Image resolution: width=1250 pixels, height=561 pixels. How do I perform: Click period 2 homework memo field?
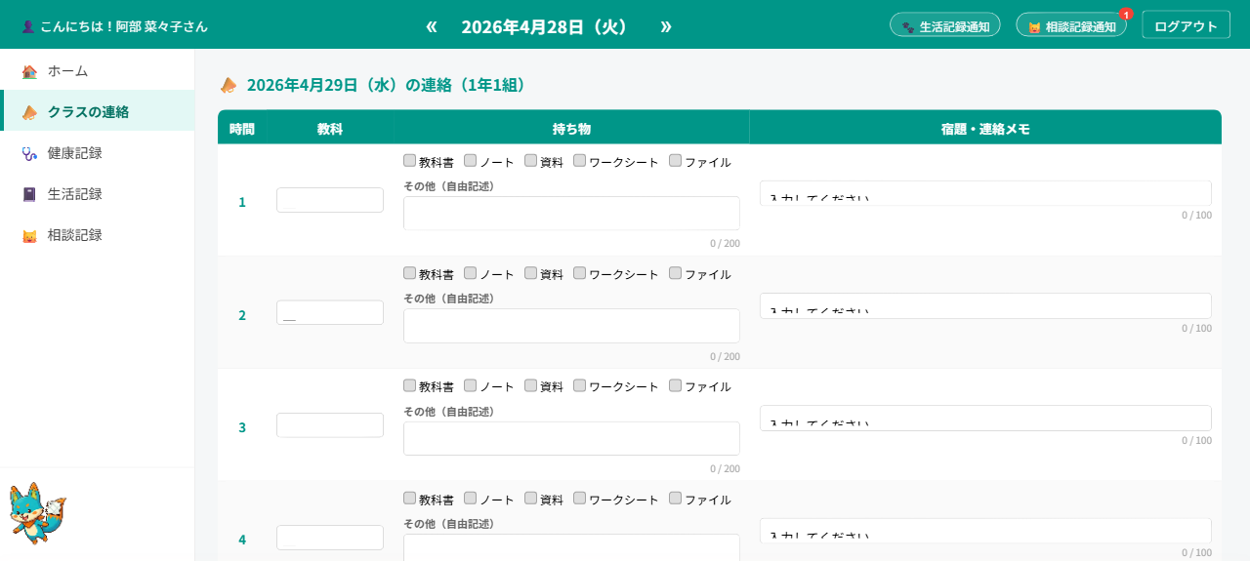(985, 305)
